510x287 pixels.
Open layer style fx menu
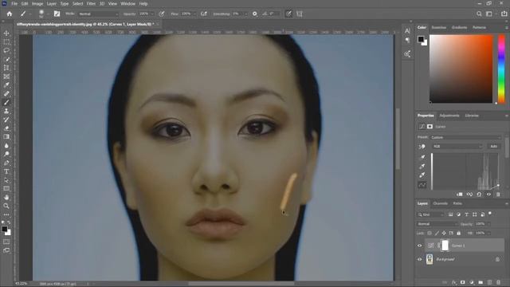(x=453, y=282)
